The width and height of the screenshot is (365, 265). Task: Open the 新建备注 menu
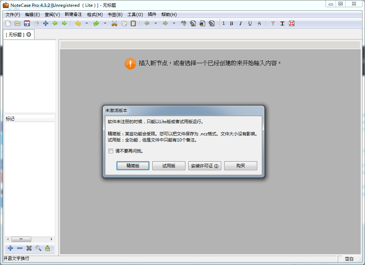click(x=73, y=15)
